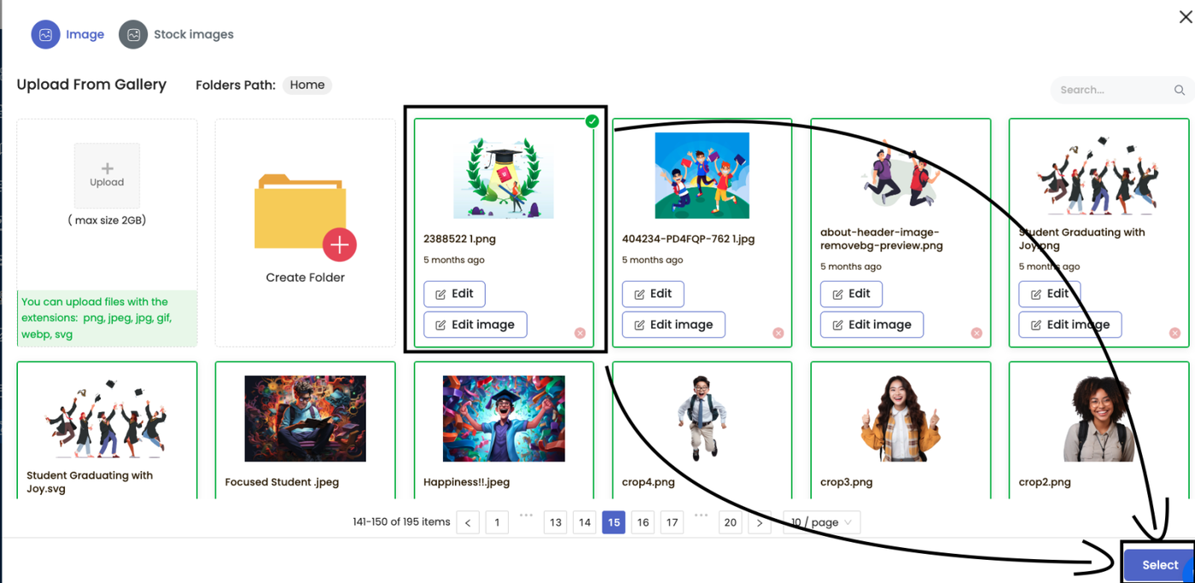Select the crop3.png image card

(901, 429)
